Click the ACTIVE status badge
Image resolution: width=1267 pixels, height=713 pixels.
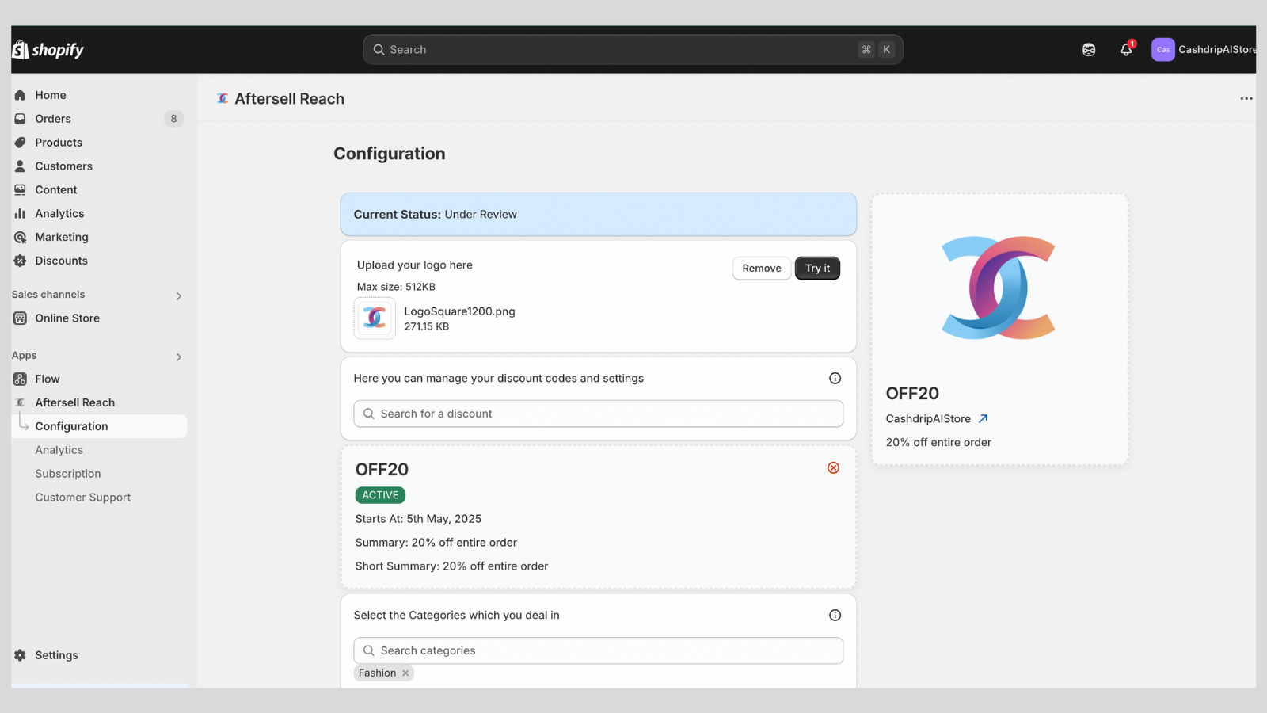[x=380, y=495]
